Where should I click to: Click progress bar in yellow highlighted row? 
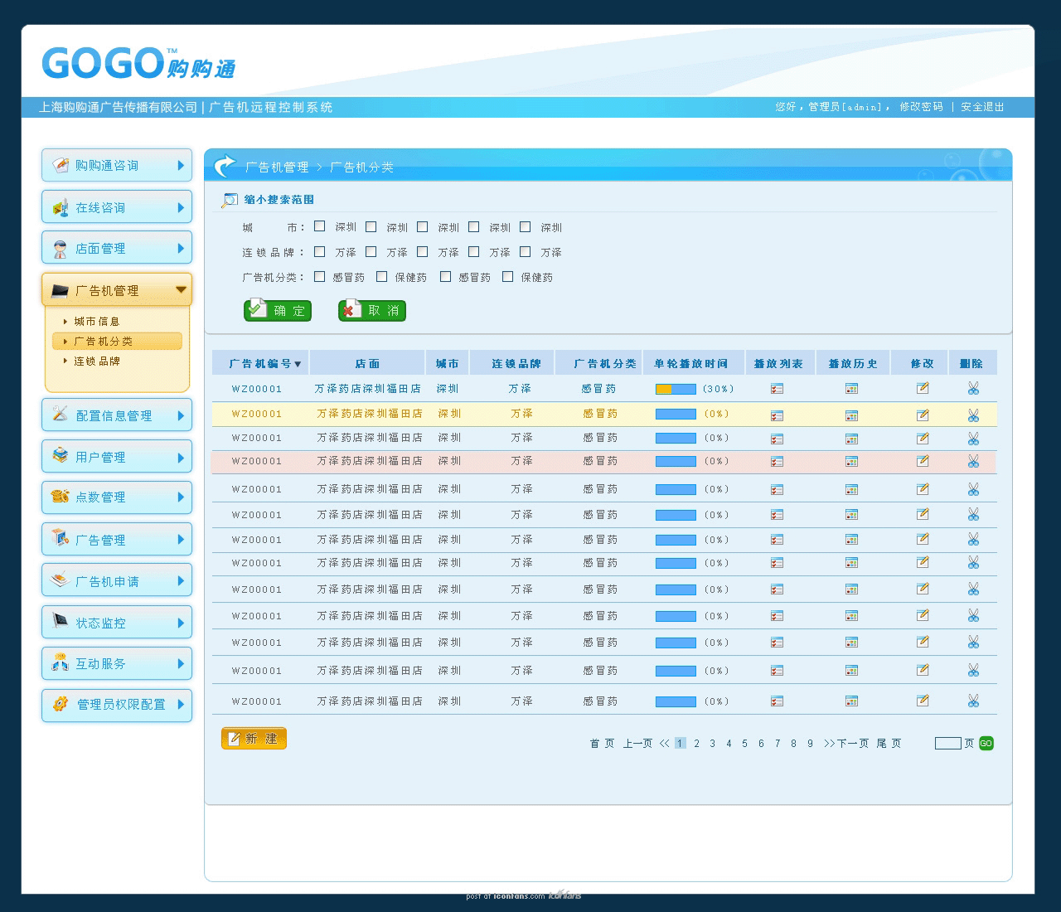[676, 414]
